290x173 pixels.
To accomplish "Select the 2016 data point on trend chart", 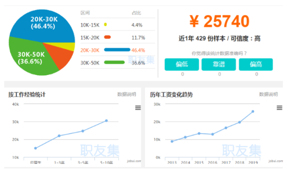I will [213, 134].
